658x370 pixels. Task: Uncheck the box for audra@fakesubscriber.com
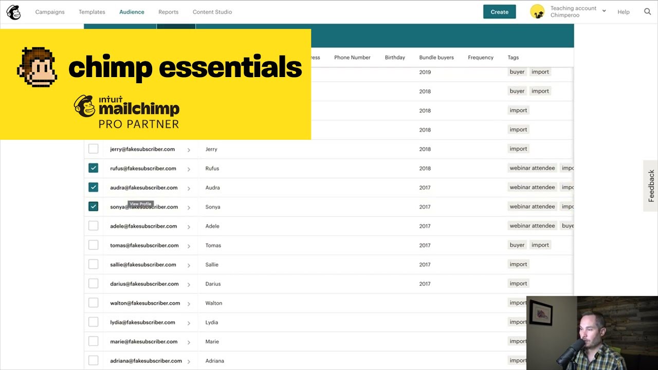[93, 188]
